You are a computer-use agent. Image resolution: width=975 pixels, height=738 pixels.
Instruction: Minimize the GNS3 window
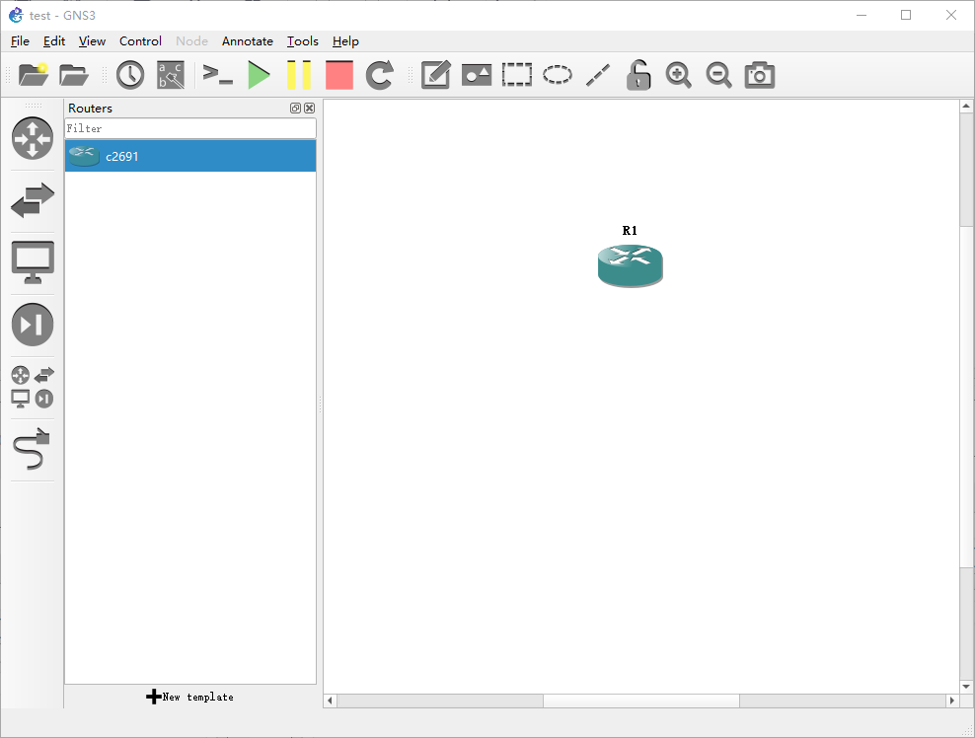[862, 15]
